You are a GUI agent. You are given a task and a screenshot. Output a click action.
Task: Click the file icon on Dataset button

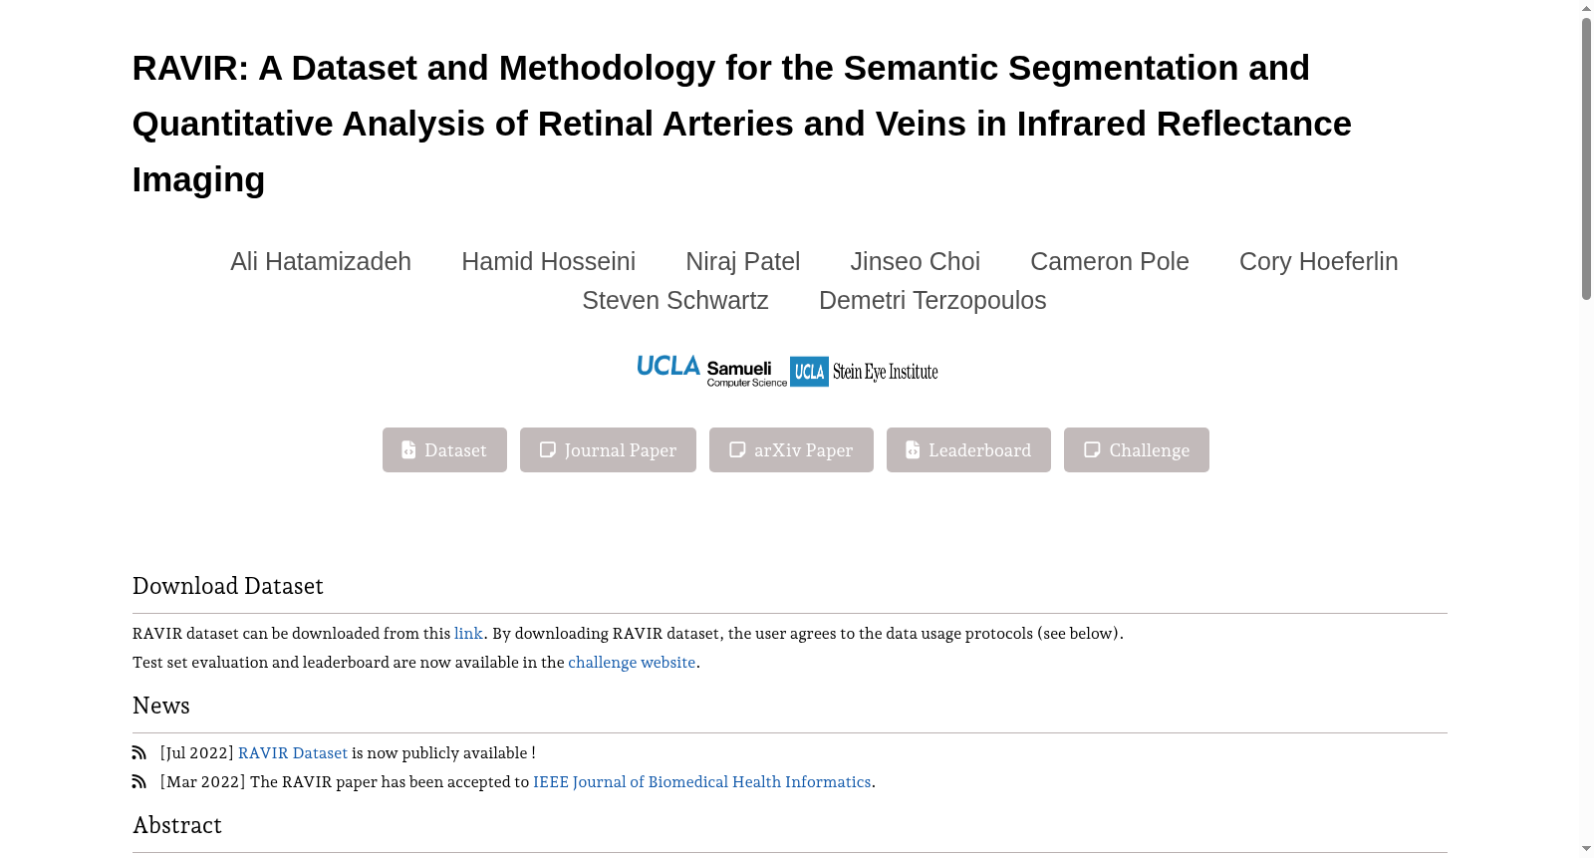[x=408, y=450]
